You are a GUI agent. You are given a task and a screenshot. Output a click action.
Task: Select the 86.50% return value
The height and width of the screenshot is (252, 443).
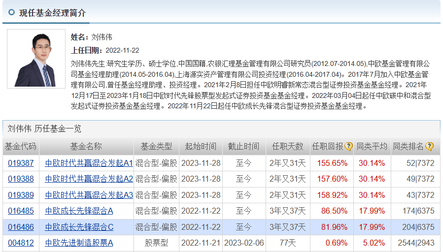click(334, 211)
